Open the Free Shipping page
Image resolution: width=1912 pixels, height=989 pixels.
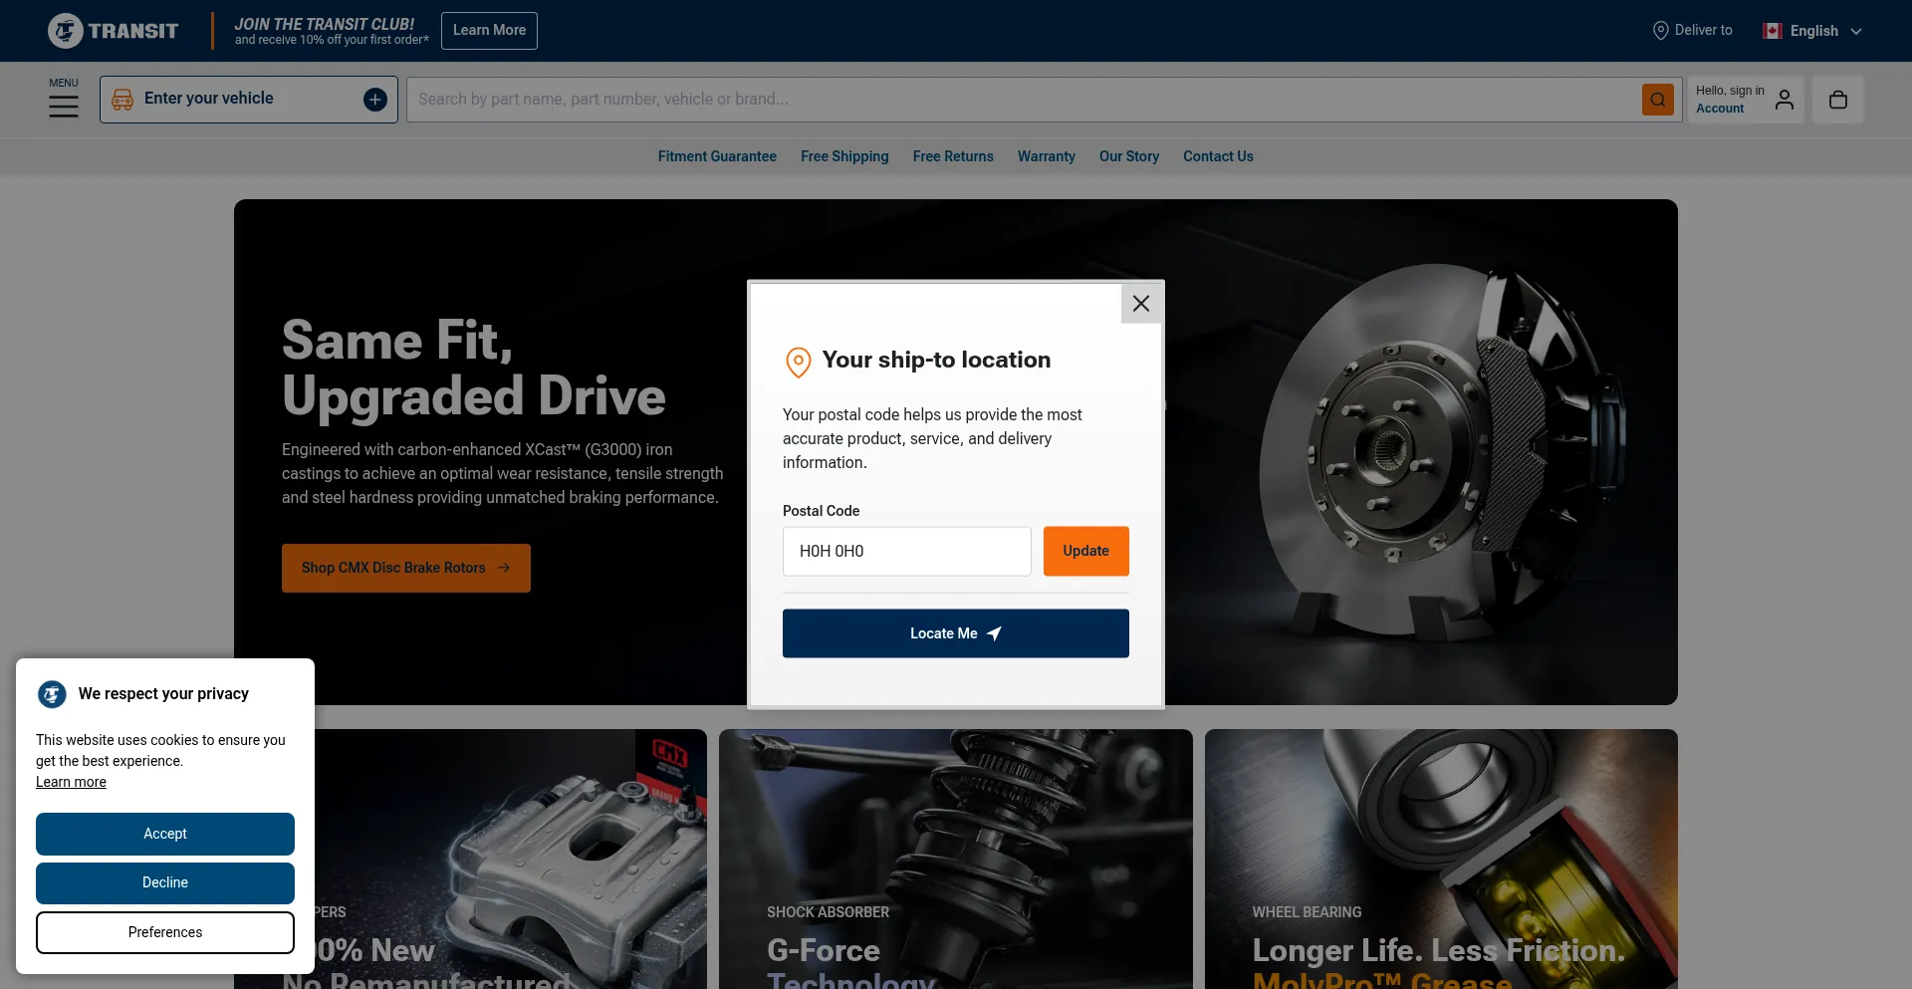tap(844, 156)
